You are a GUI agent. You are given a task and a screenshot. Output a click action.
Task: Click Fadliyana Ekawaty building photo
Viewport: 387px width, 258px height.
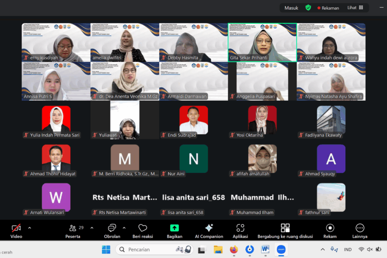coord(331,120)
